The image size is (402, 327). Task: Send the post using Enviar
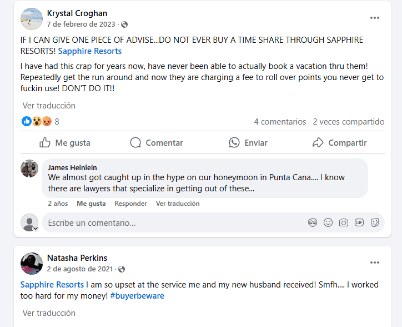pyautogui.click(x=248, y=143)
